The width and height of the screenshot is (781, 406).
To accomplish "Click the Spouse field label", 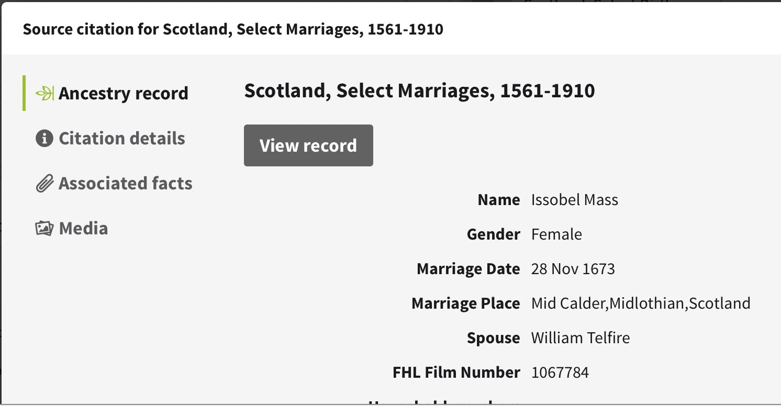I will (x=493, y=338).
